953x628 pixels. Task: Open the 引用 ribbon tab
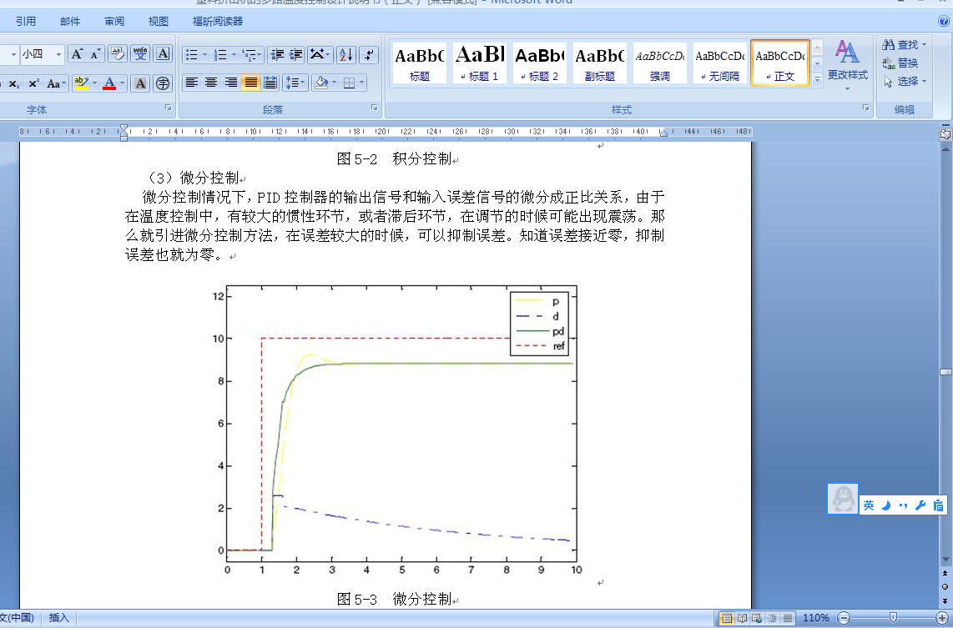[26, 21]
